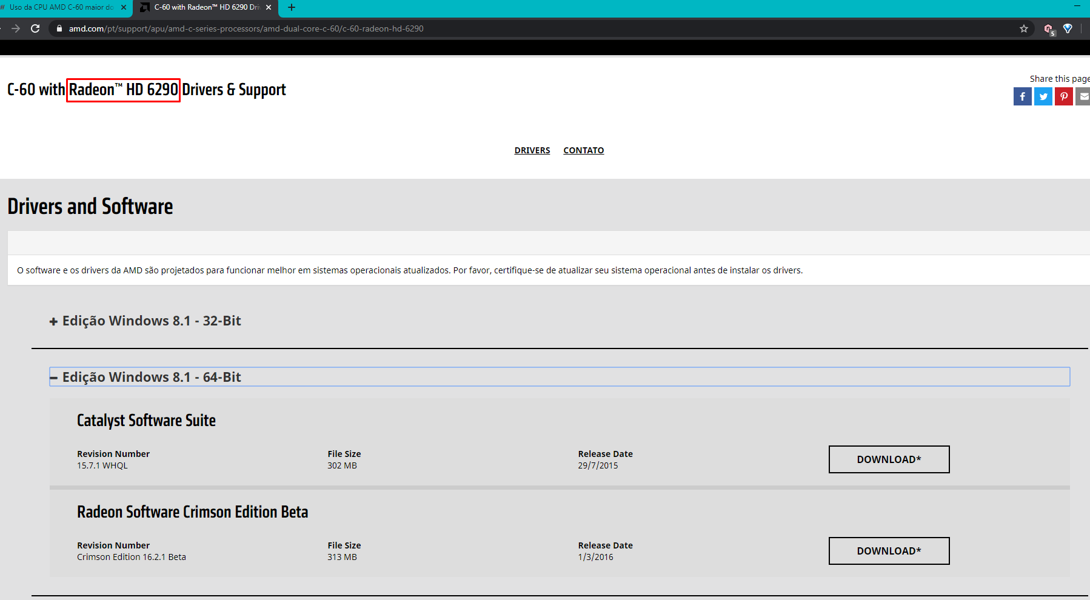Click the '313 MB' file size value
1090x600 pixels.
coord(342,557)
